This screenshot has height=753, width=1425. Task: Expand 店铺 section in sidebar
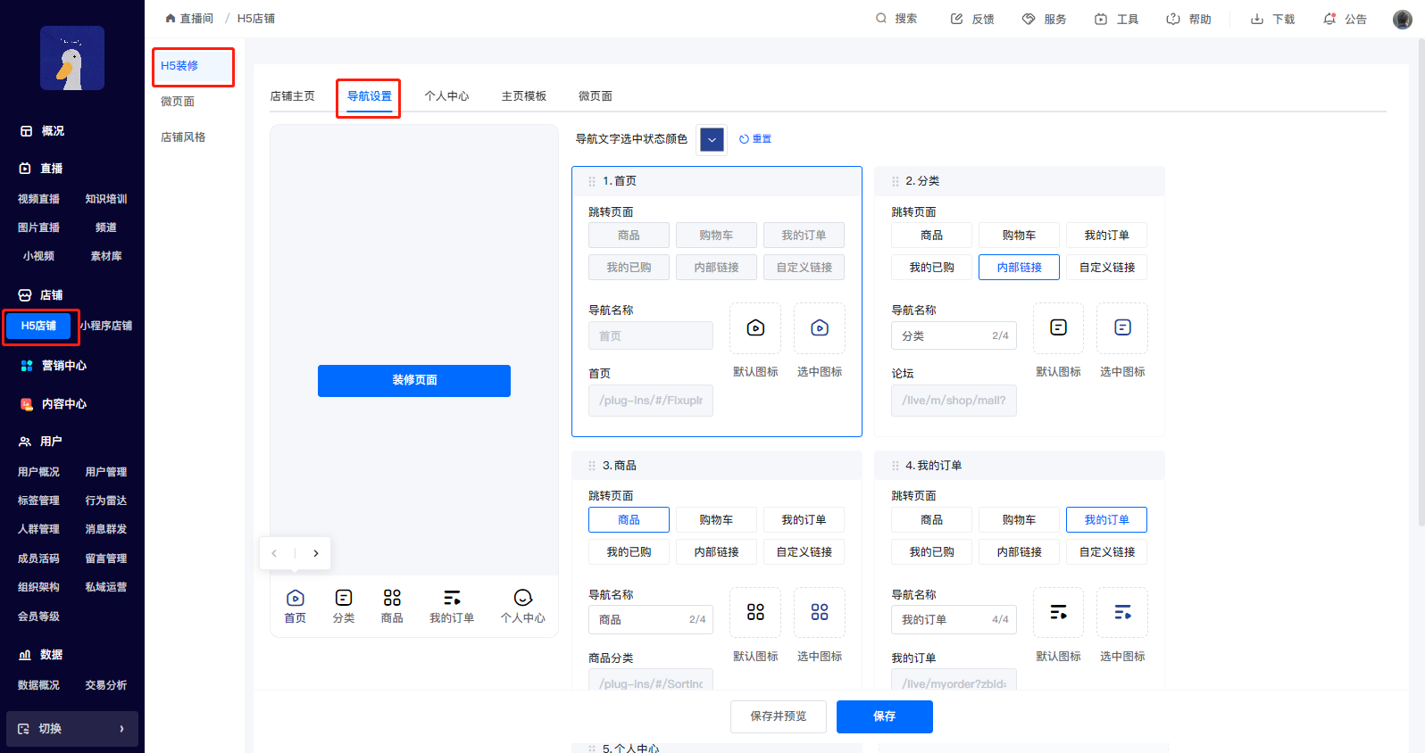click(41, 295)
